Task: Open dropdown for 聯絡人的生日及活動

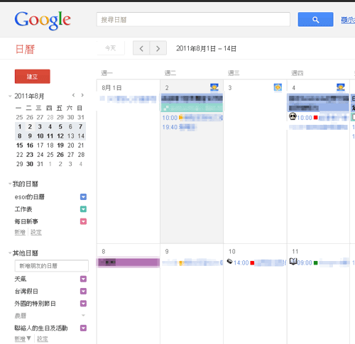Action: click(x=83, y=328)
